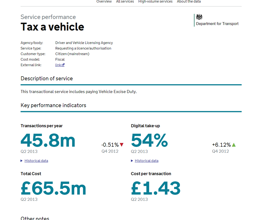Select the High-volume services tab

pos(155,2)
